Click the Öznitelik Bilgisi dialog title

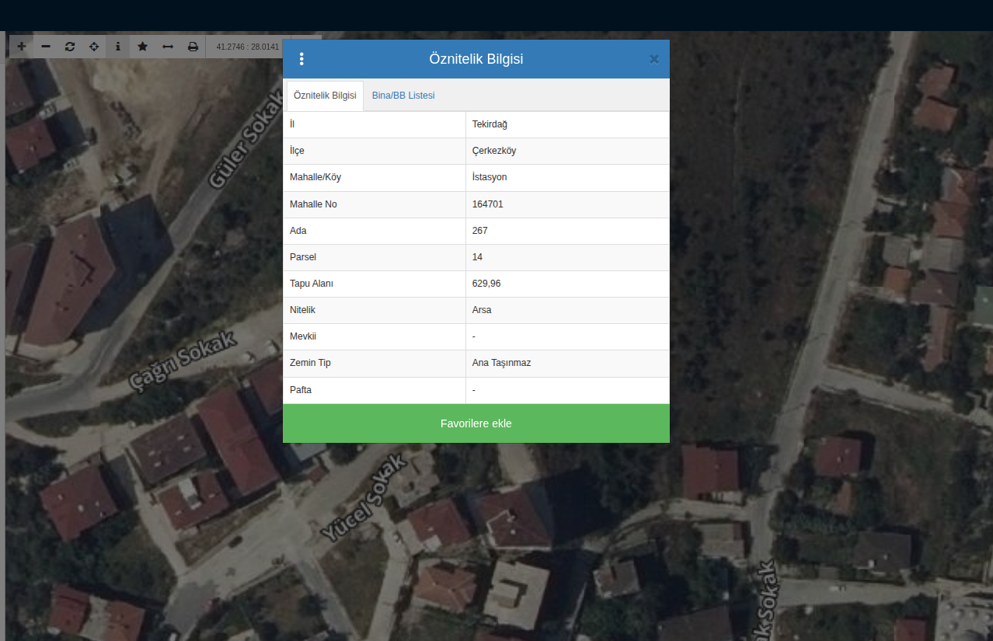[x=476, y=59]
